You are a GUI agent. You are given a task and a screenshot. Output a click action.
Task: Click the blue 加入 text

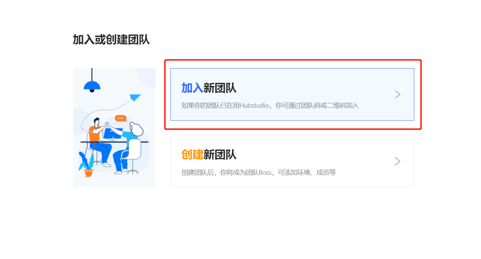pos(192,88)
